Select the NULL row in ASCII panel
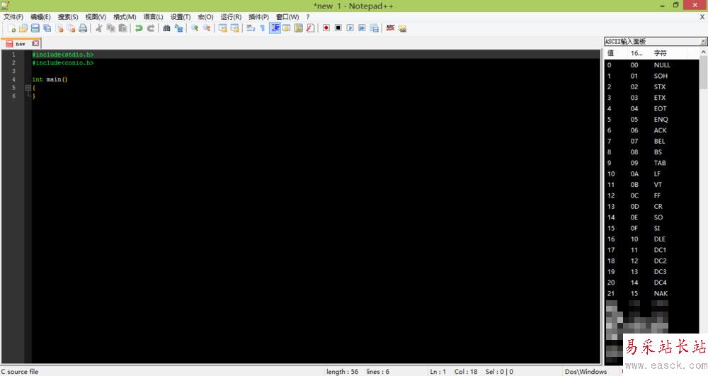This screenshot has height=376, width=708. pos(651,65)
